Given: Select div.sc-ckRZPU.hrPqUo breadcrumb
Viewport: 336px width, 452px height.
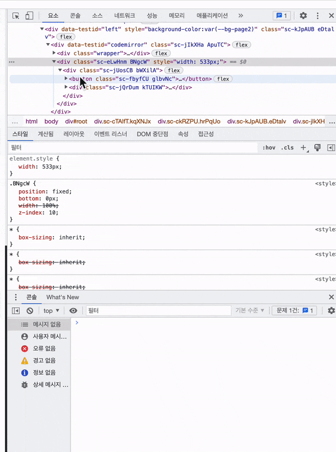Looking at the screenshot, I should click(189, 121).
